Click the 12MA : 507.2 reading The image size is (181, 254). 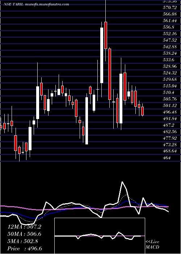[24, 227]
